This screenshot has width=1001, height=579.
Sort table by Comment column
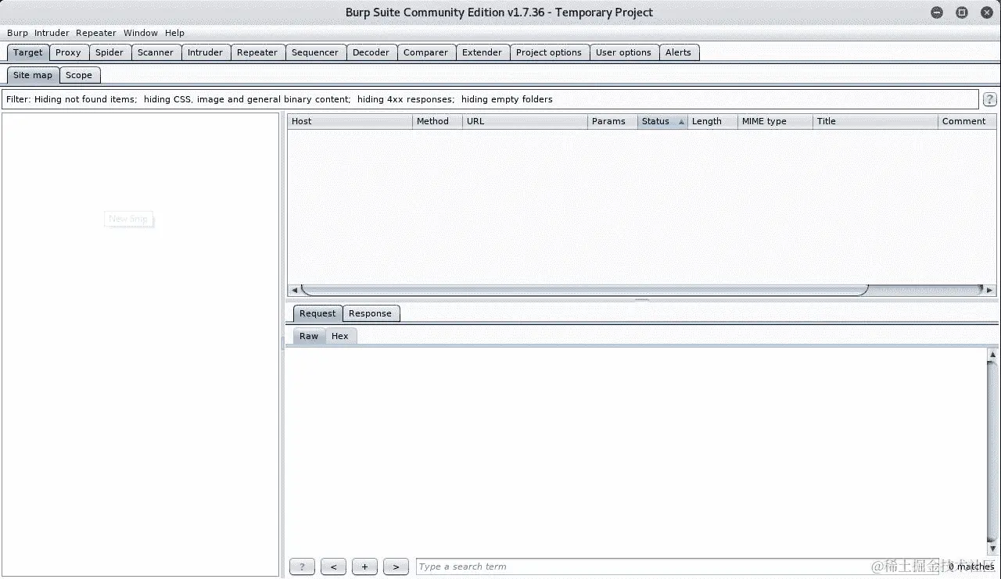967,121
